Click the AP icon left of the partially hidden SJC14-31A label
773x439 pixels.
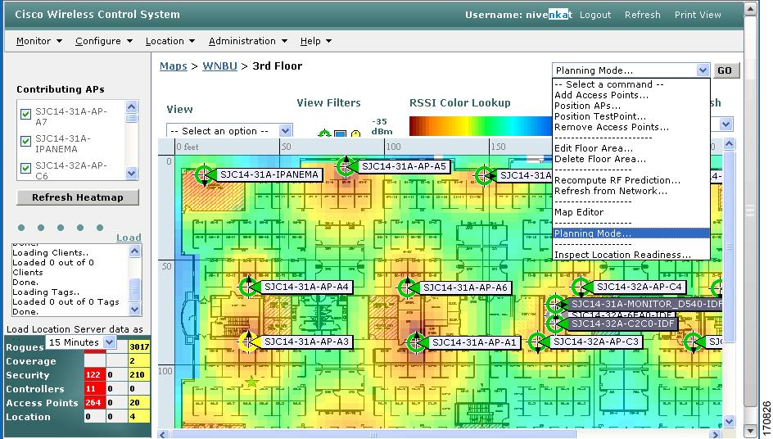484,175
